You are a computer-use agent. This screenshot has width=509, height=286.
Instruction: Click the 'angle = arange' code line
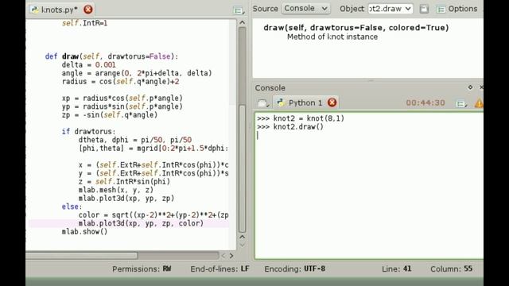(137, 73)
